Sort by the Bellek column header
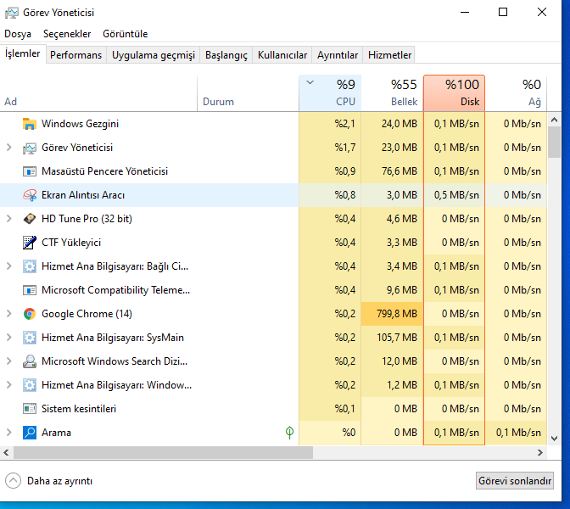 pyautogui.click(x=392, y=93)
